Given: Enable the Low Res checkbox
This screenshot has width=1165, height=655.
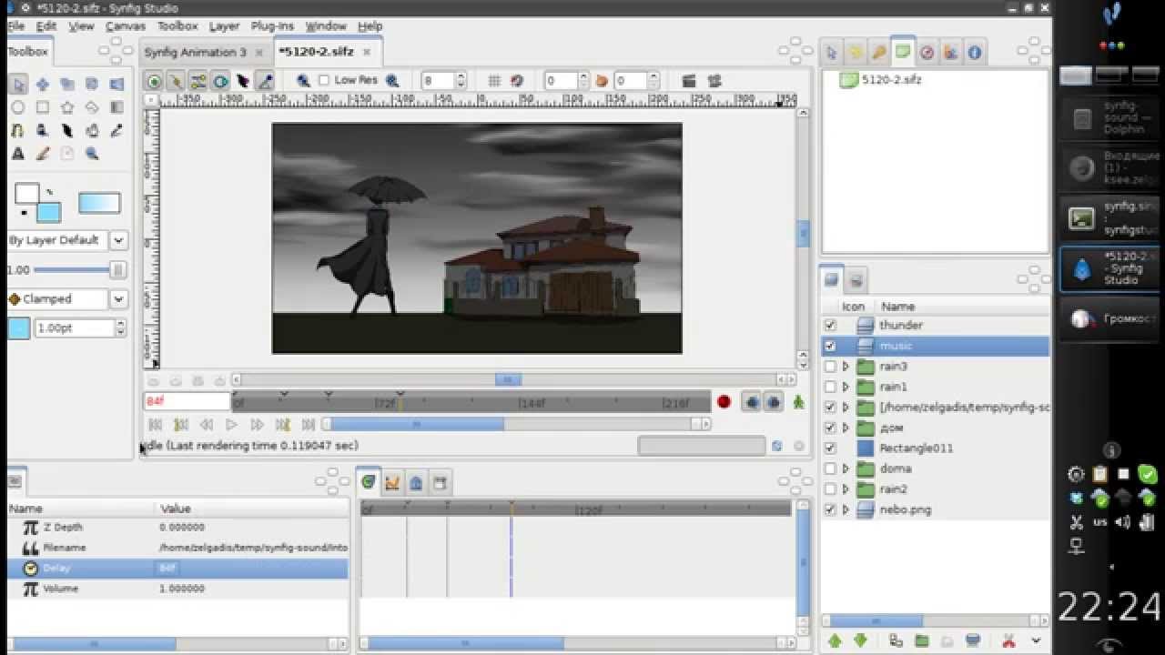Looking at the screenshot, I should (x=324, y=81).
